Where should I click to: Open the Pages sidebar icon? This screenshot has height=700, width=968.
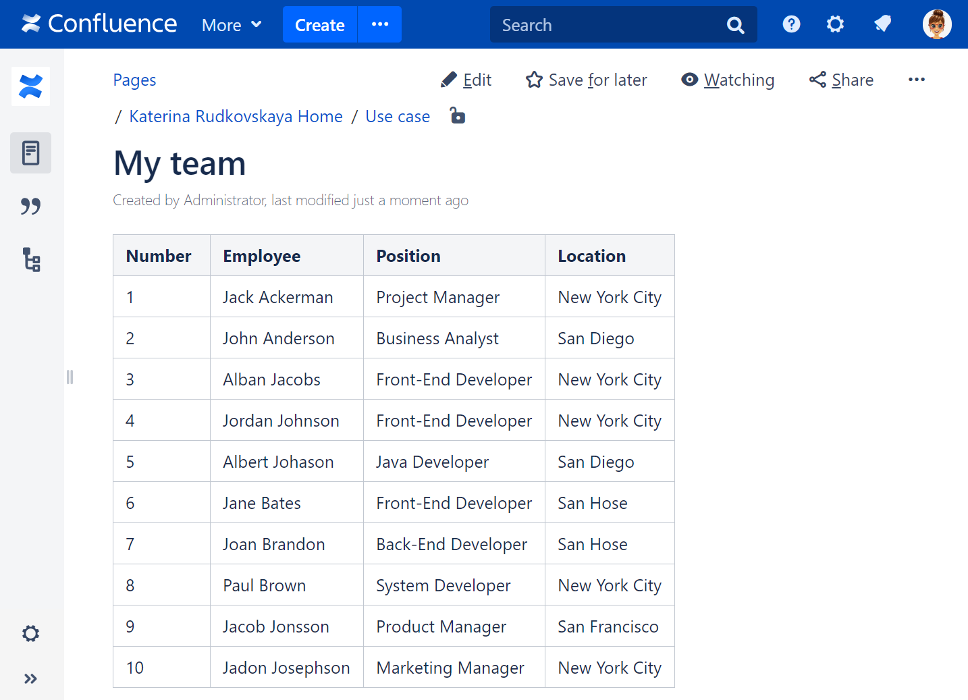pos(31,153)
